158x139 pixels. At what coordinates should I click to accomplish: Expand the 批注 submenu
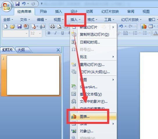coord(93,57)
